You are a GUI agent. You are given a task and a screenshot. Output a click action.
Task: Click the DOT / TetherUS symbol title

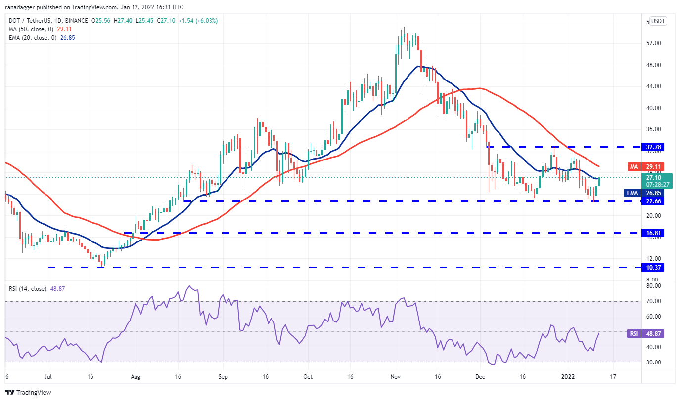point(47,21)
